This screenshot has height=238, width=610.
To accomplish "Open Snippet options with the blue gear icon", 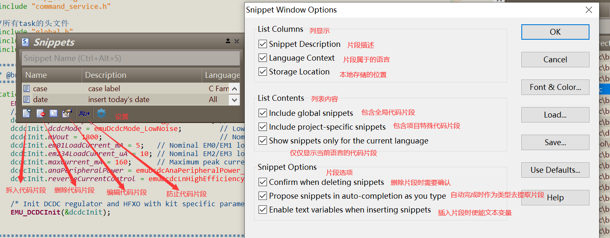I will (101, 113).
